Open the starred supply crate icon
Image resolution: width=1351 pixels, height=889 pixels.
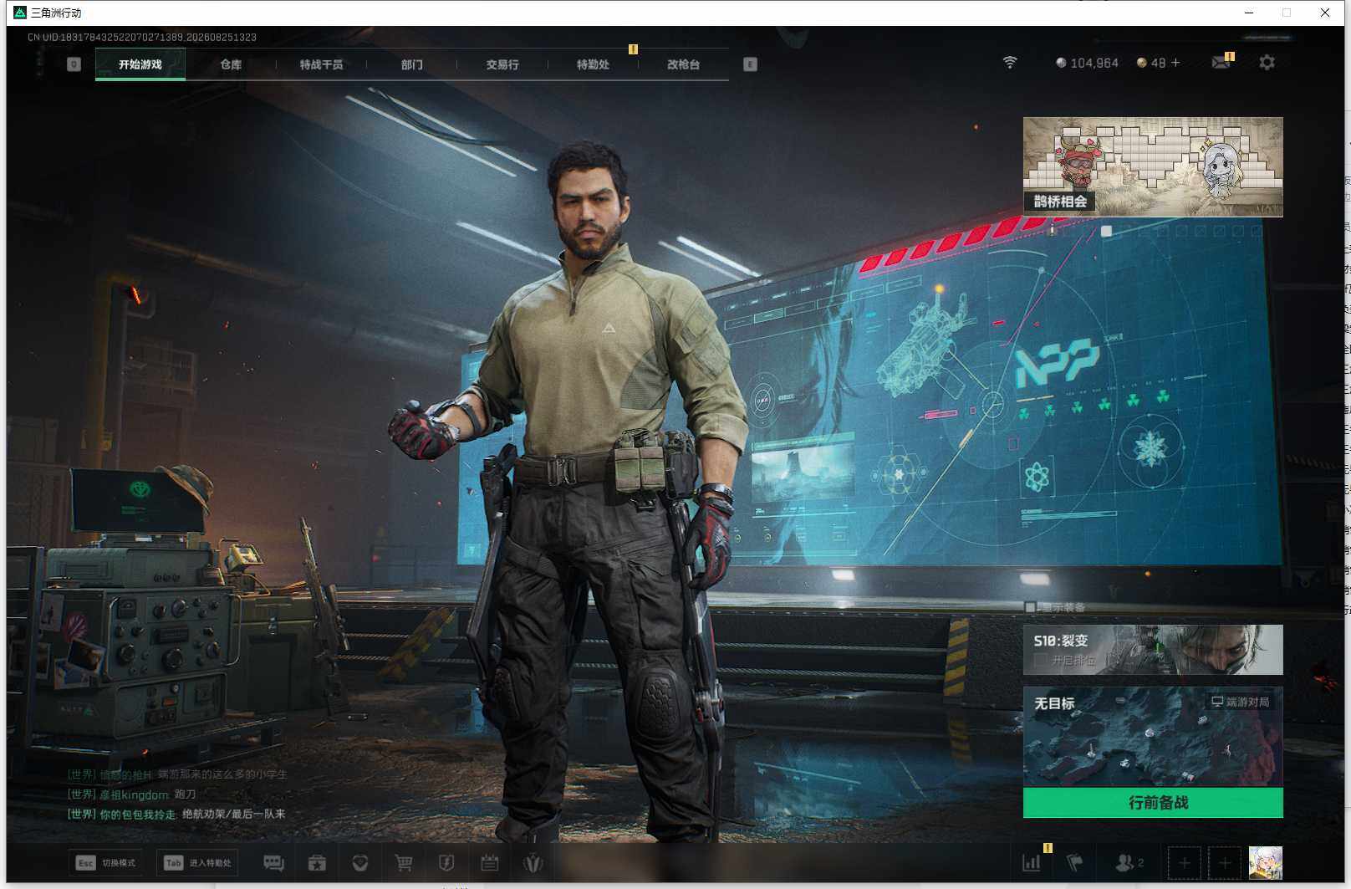click(x=317, y=862)
